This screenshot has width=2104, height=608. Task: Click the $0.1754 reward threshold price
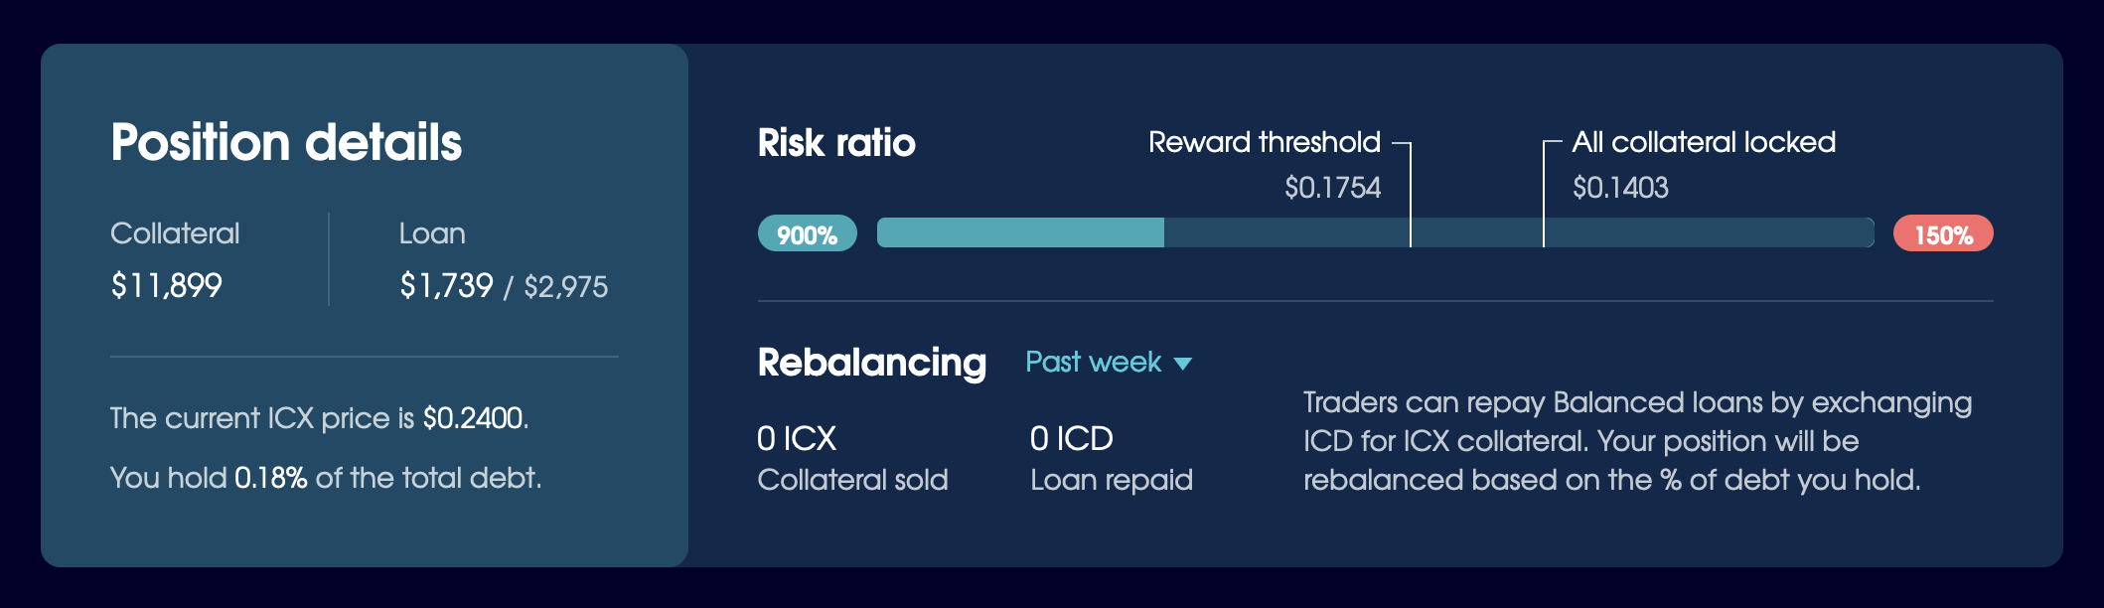point(1332,188)
